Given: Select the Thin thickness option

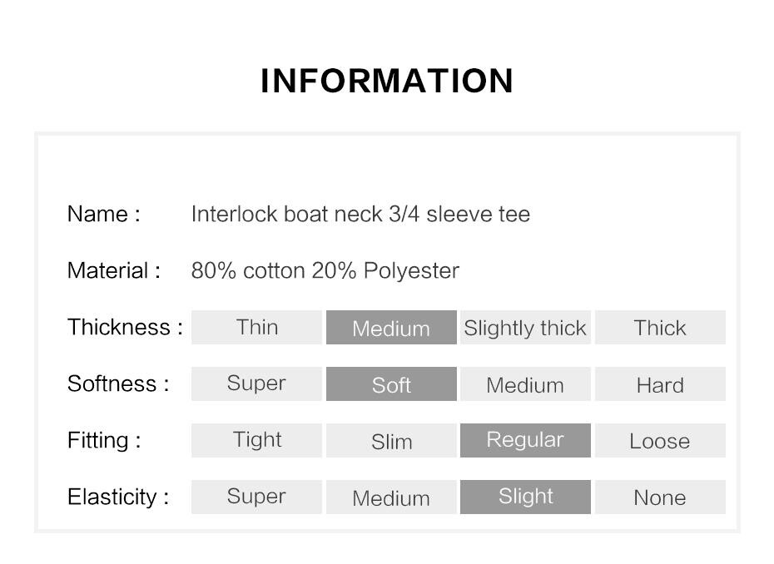Looking at the screenshot, I should point(256,327).
